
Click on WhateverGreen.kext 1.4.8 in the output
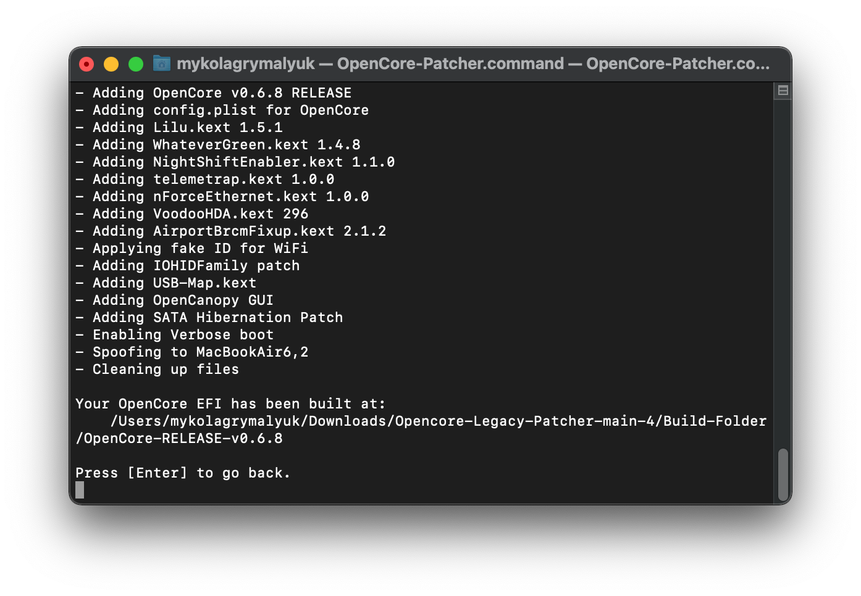pos(256,145)
